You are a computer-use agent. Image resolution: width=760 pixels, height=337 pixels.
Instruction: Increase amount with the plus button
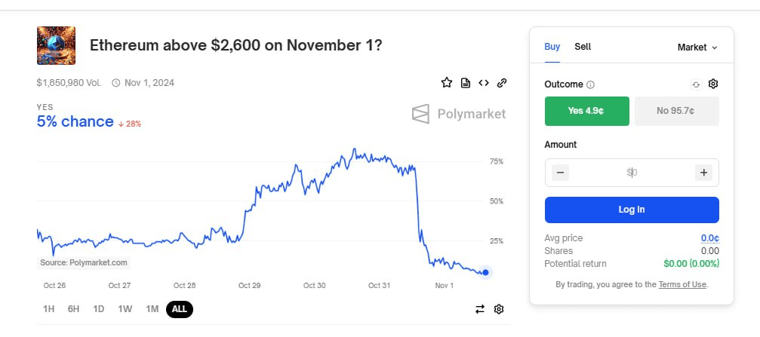pyautogui.click(x=703, y=173)
